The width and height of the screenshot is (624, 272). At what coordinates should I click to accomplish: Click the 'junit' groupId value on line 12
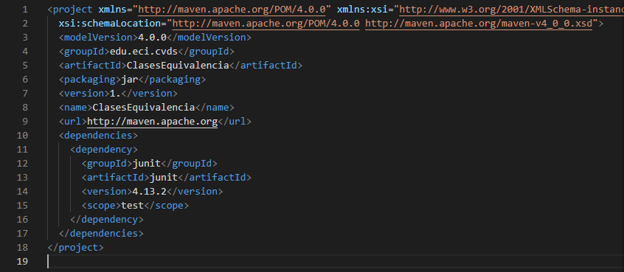click(147, 164)
